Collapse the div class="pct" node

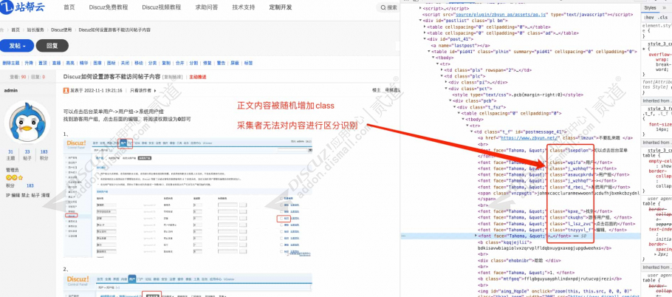pyautogui.click(x=446, y=89)
